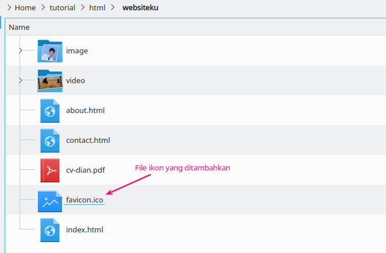386x253 pixels.
Task: Select the contact.html web file icon
Action: click(x=50, y=141)
